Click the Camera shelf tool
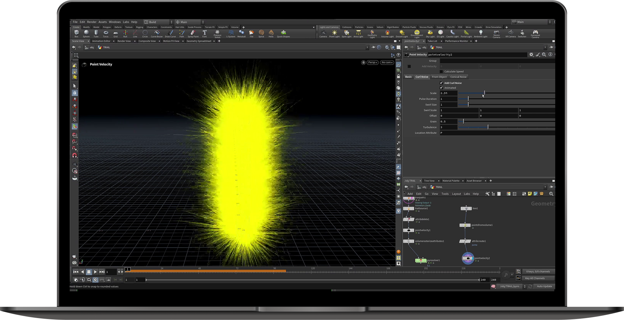 [323, 33]
